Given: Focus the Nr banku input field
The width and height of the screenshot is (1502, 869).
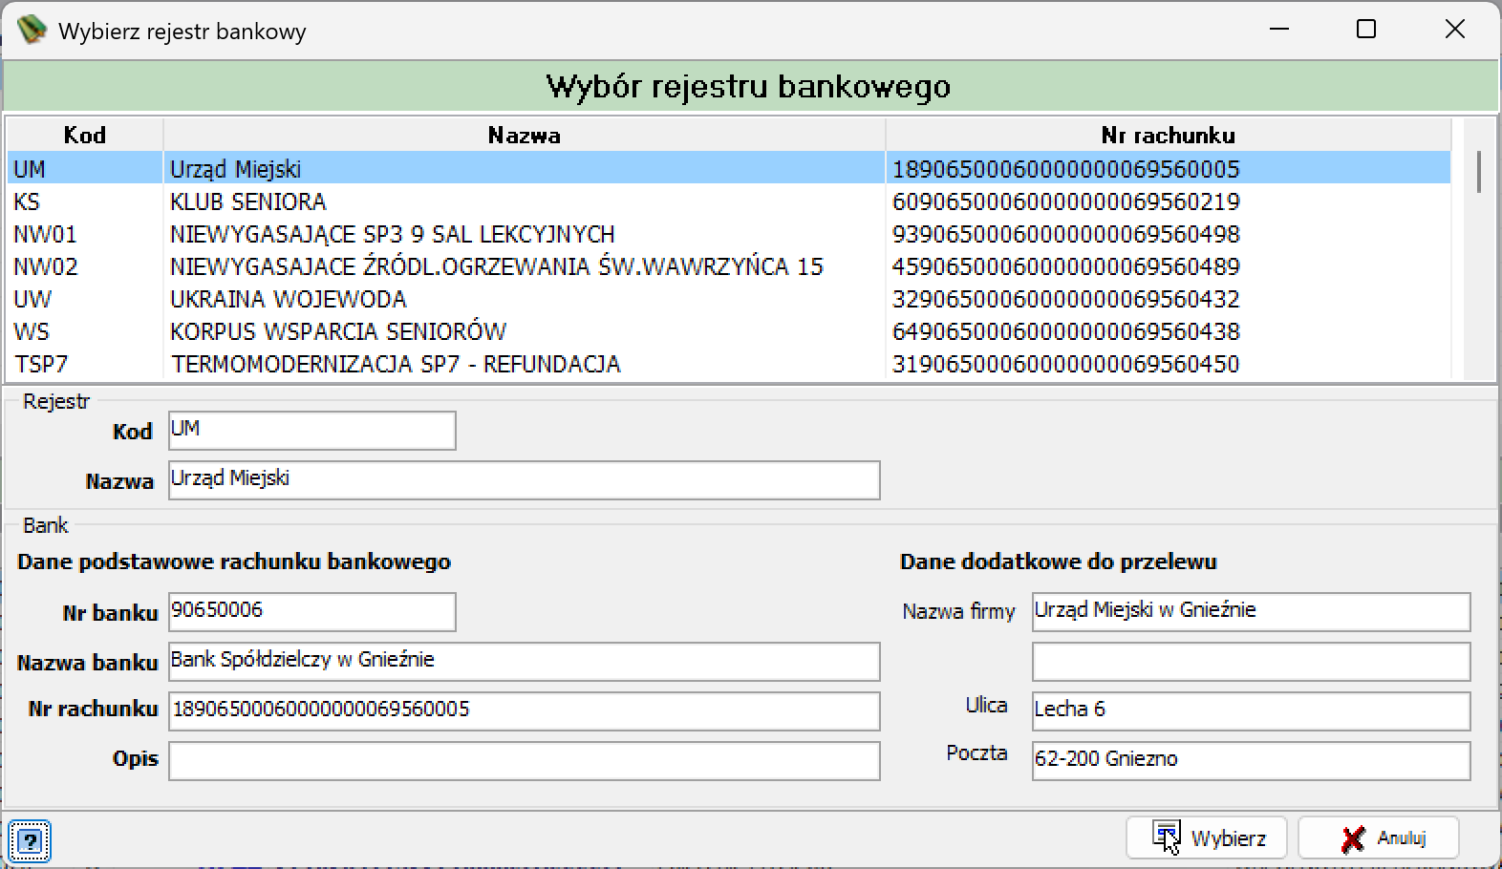Looking at the screenshot, I should point(312,612).
